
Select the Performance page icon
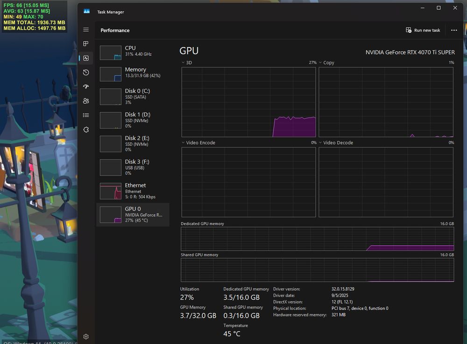[86, 58]
